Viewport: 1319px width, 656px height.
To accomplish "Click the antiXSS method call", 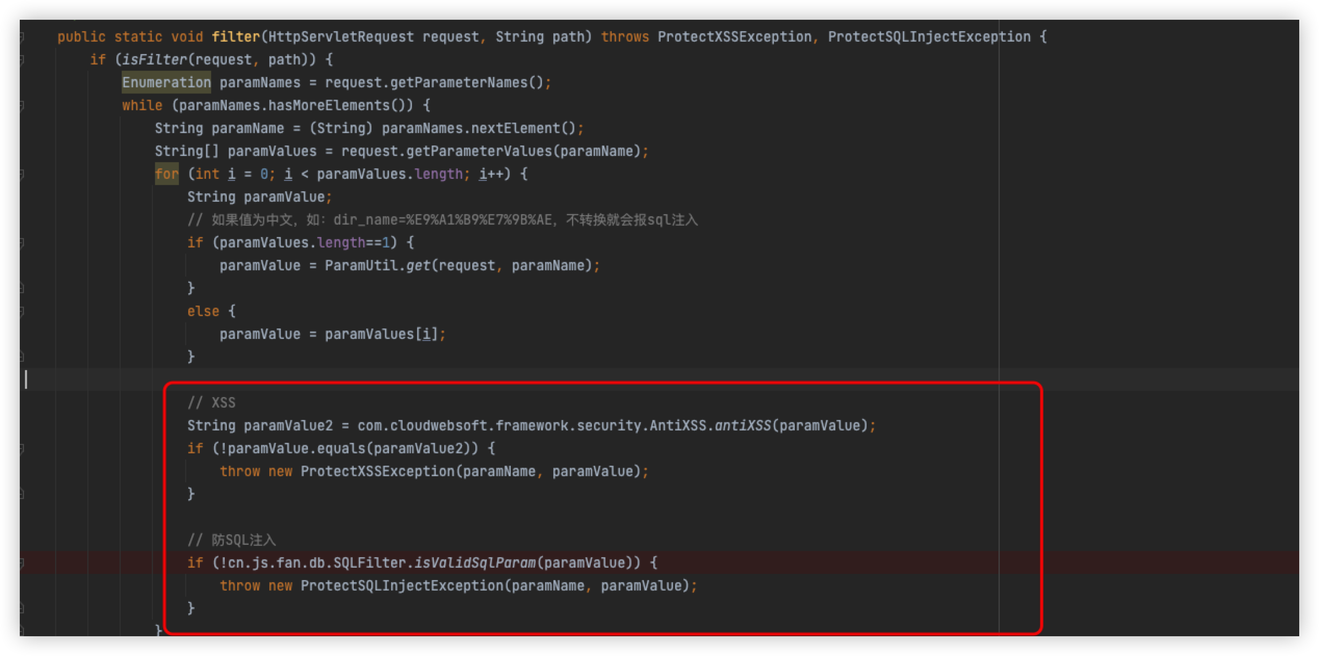I will pyautogui.click(x=743, y=426).
